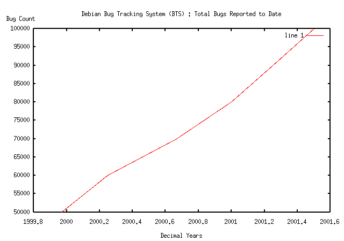
Task: Select the "line 1" legend text
Action: click(x=294, y=35)
